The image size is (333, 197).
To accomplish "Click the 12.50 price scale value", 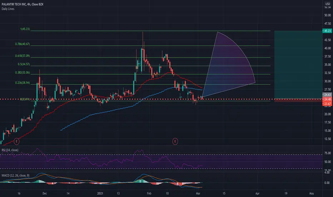I will pos(328,139).
